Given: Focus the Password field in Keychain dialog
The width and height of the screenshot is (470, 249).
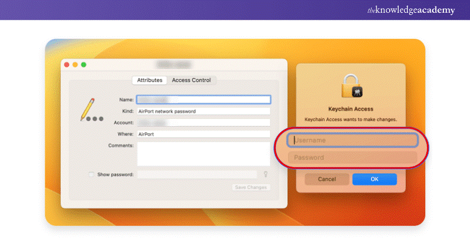Looking at the screenshot, I should (x=352, y=158).
